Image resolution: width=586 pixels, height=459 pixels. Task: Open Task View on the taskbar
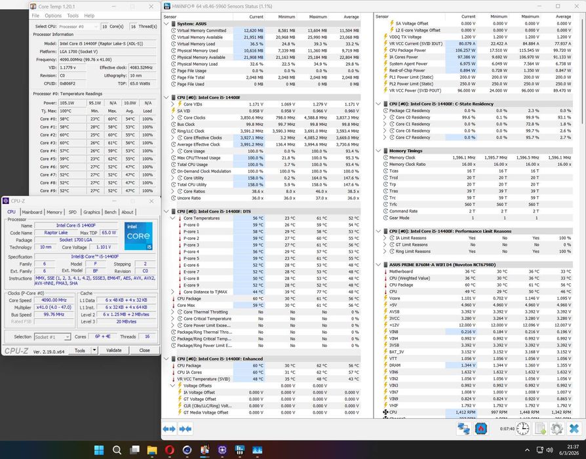134,450
